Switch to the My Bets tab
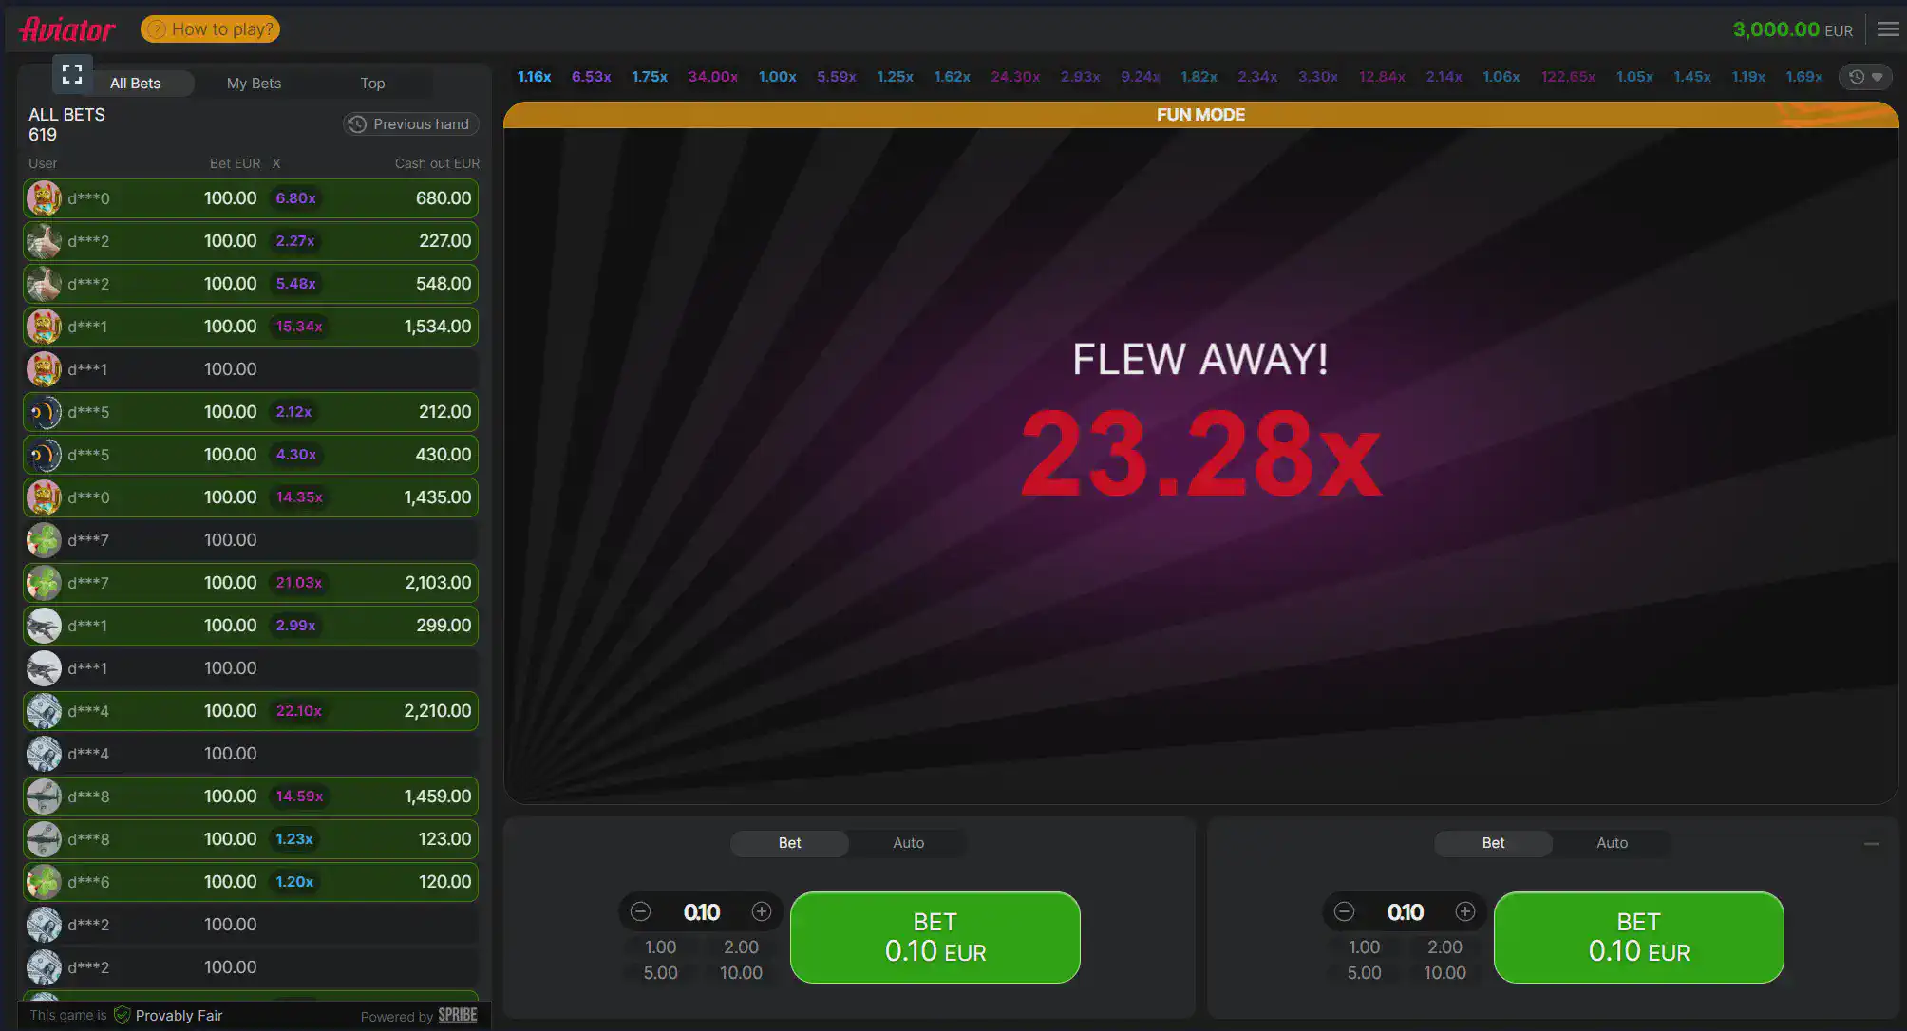The height and width of the screenshot is (1031, 1907). coord(254,83)
